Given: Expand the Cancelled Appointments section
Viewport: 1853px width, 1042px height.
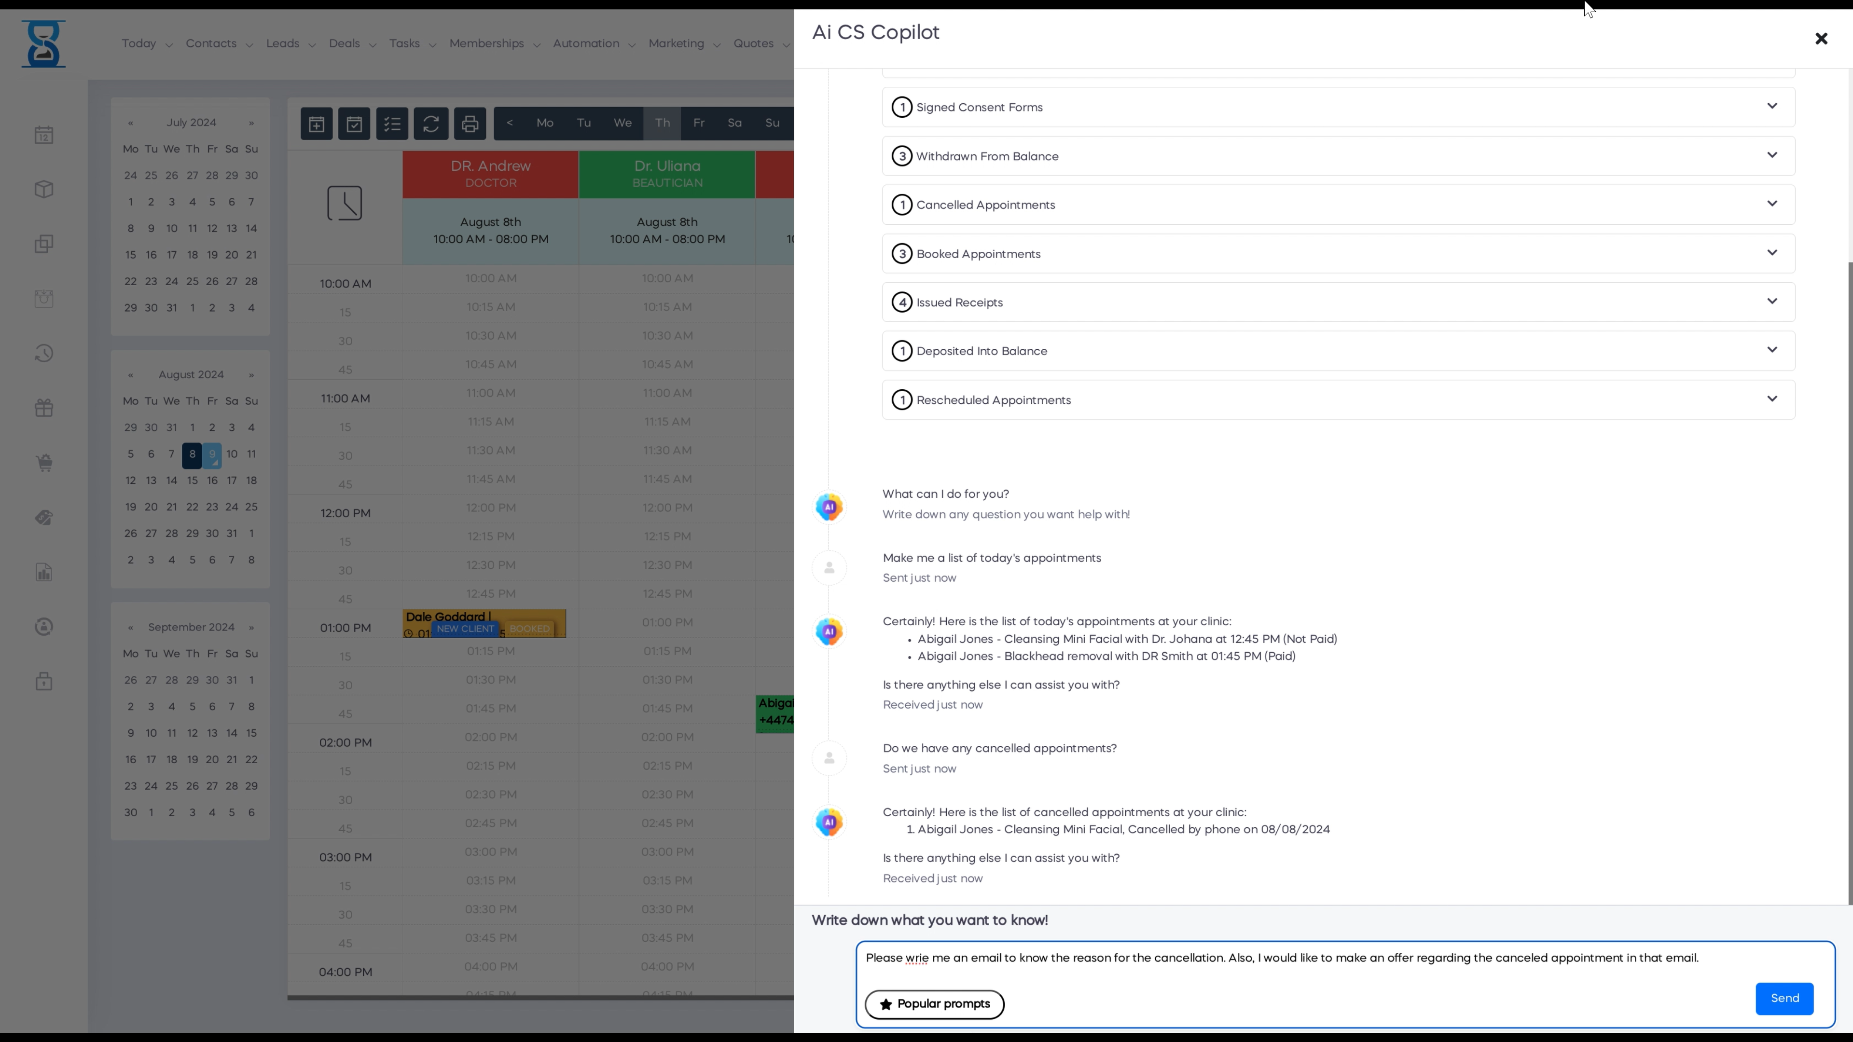Looking at the screenshot, I should pos(1772,204).
